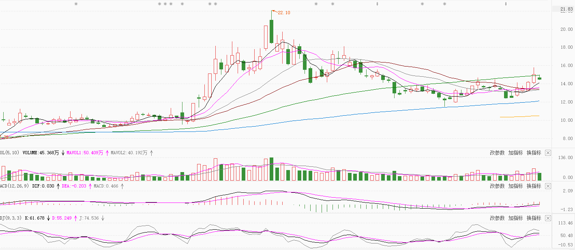This screenshot has width=575, height=250.
Task: Click 换指标 in the MACD panel
Action: (534, 186)
